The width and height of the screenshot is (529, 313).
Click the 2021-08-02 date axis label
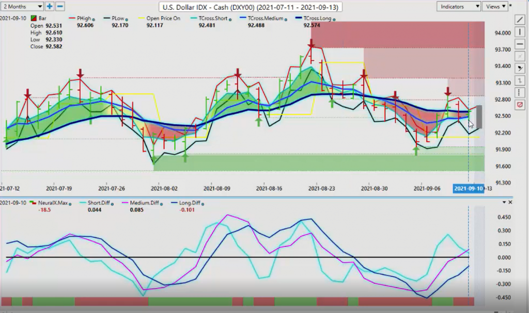pyautogui.click(x=164, y=188)
